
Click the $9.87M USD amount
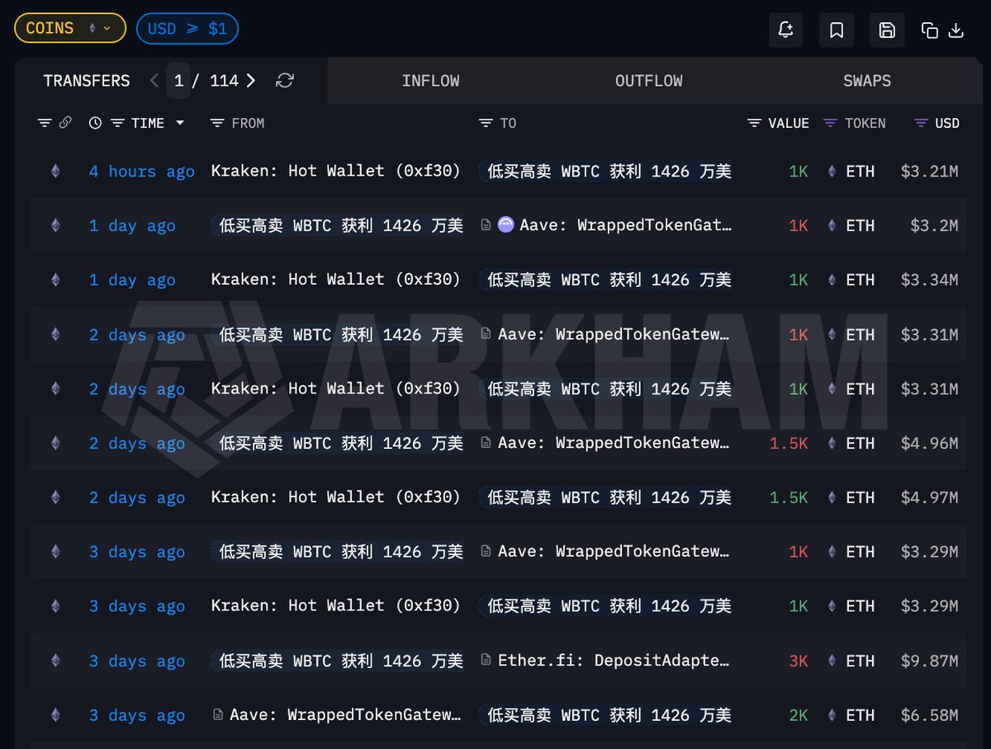tap(929, 661)
